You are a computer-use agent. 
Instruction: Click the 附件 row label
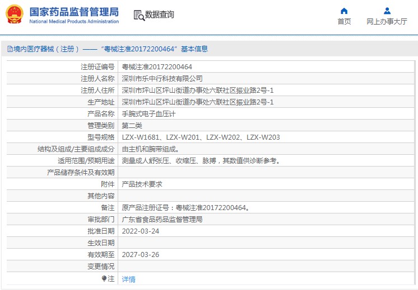point(108,184)
